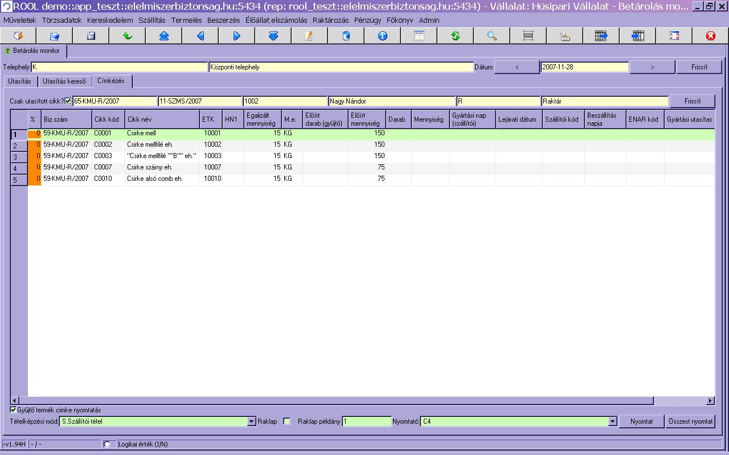Image resolution: width=729 pixels, height=455 pixels.
Task: Click the floppy disk save icon
Action: (x=91, y=36)
